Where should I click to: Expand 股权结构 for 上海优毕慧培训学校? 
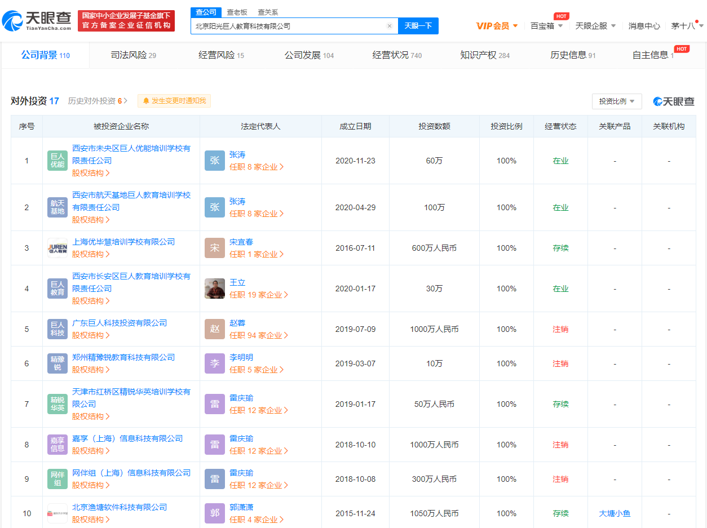point(91,254)
